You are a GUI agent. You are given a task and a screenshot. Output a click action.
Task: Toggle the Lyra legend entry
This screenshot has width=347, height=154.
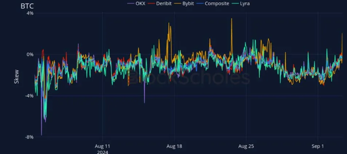(241, 4)
